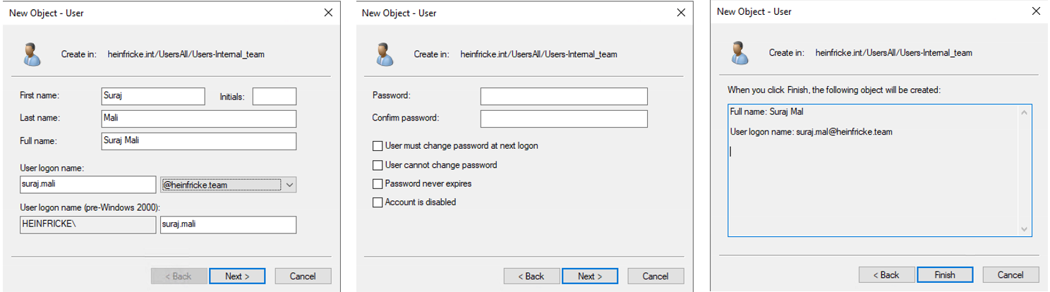Check User cannot change password
This screenshot has height=292, width=1050.
point(378,165)
